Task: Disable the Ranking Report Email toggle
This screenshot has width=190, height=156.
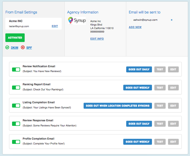Action: pyautogui.click(x=16, y=88)
